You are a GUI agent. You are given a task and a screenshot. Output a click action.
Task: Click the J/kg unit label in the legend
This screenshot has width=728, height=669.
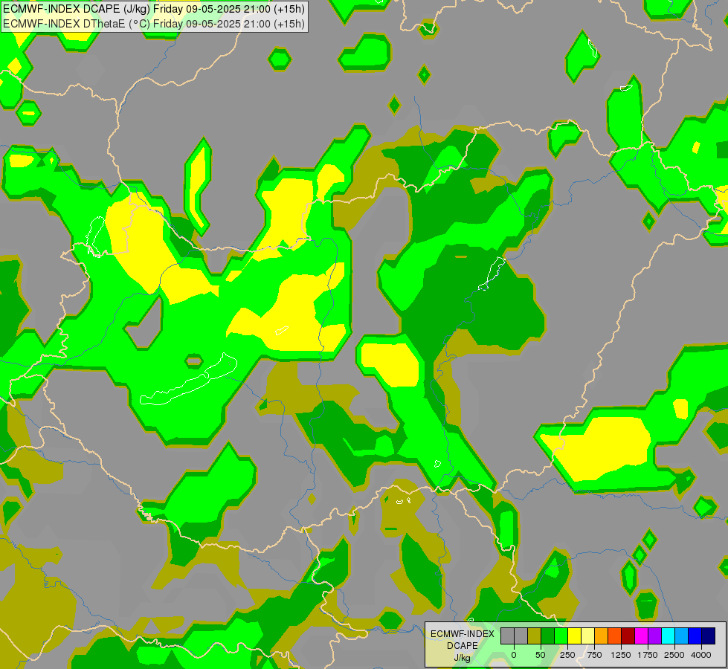point(462,658)
